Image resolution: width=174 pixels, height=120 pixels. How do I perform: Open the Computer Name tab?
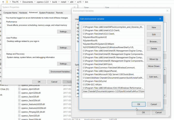(10, 13)
